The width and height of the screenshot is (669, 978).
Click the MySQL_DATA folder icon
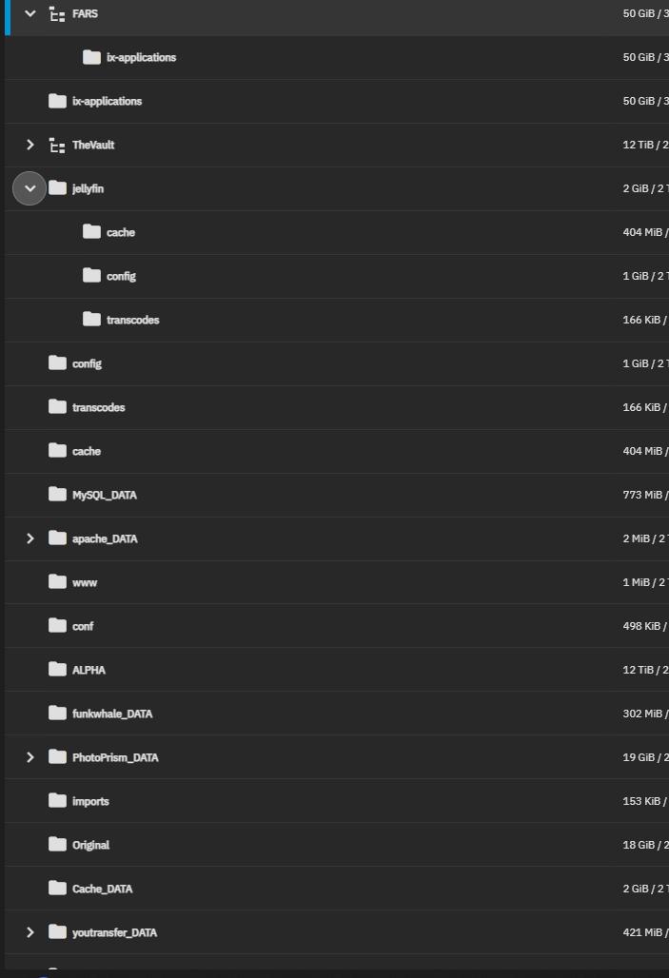pyautogui.click(x=57, y=494)
